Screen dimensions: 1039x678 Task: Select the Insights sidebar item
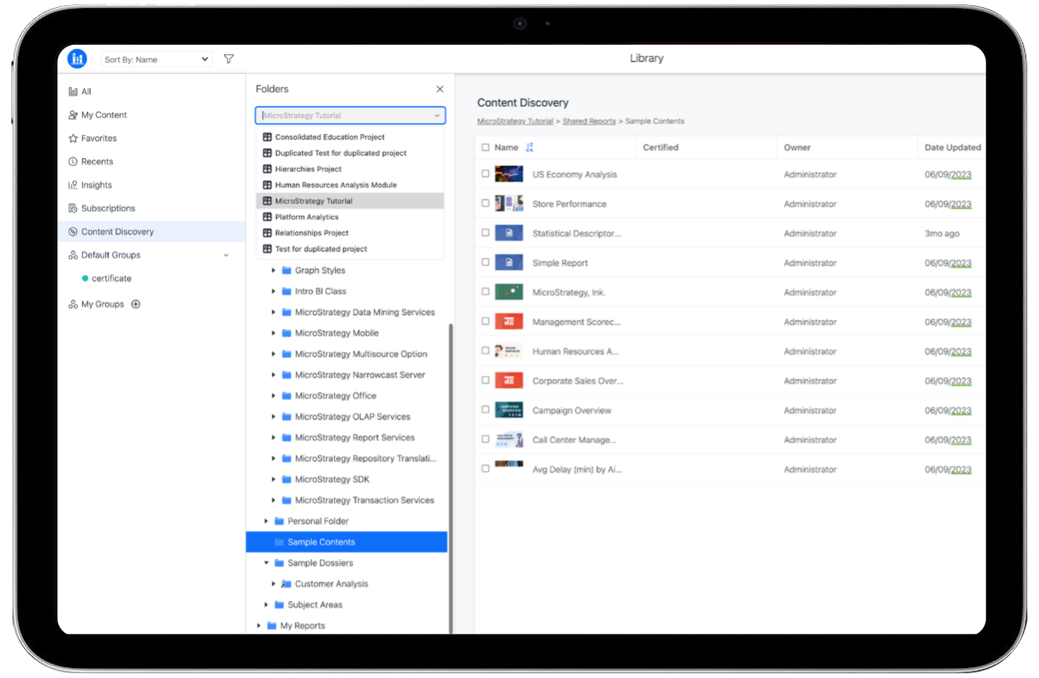tap(96, 185)
